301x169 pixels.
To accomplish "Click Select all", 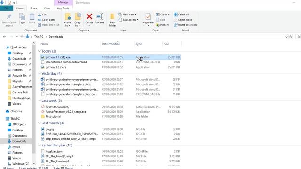I will 181,15.
